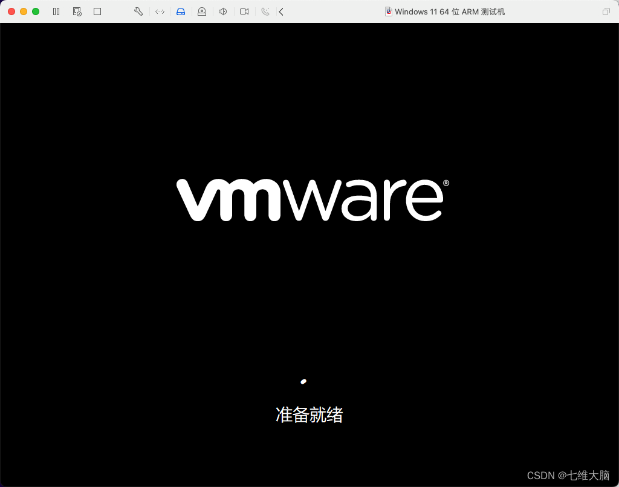Image resolution: width=619 pixels, height=487 pixels.
Task: Click the camera device icon
Action: pyautogui.click(x=244, y=11)
